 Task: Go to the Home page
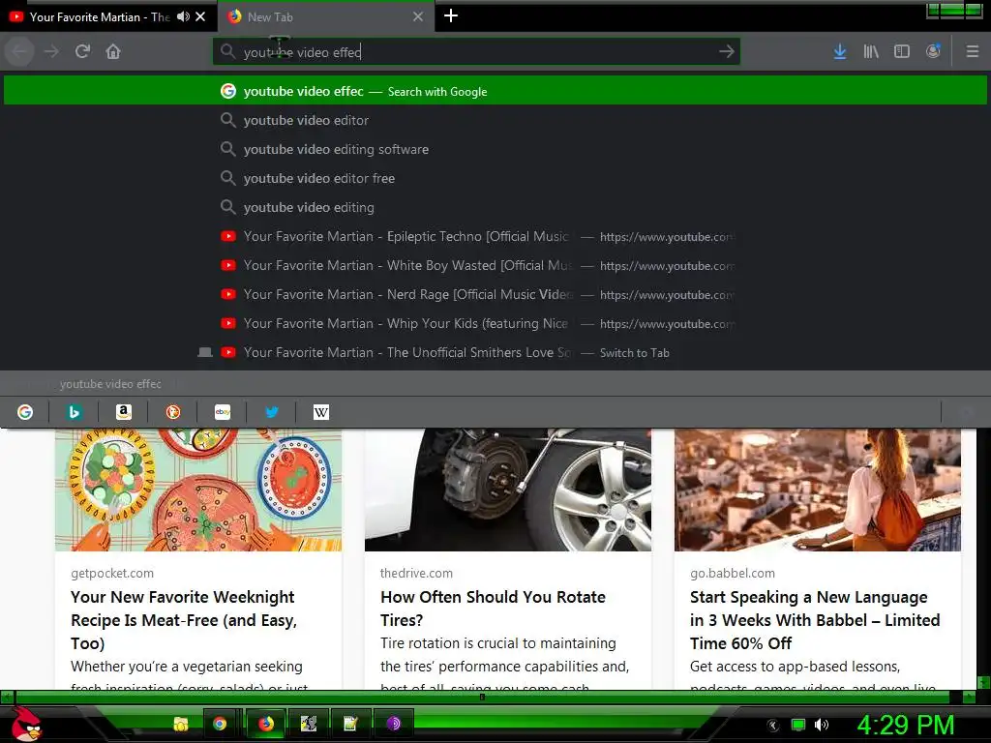(113, 51)
